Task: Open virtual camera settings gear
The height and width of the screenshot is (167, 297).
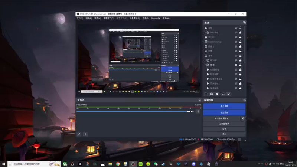Action: pos(243,118)
